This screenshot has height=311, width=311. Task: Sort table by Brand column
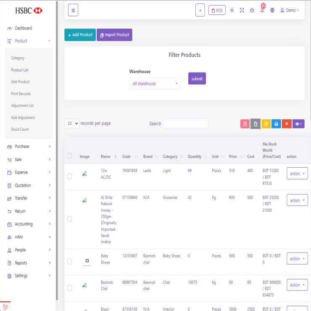point(150,156)
